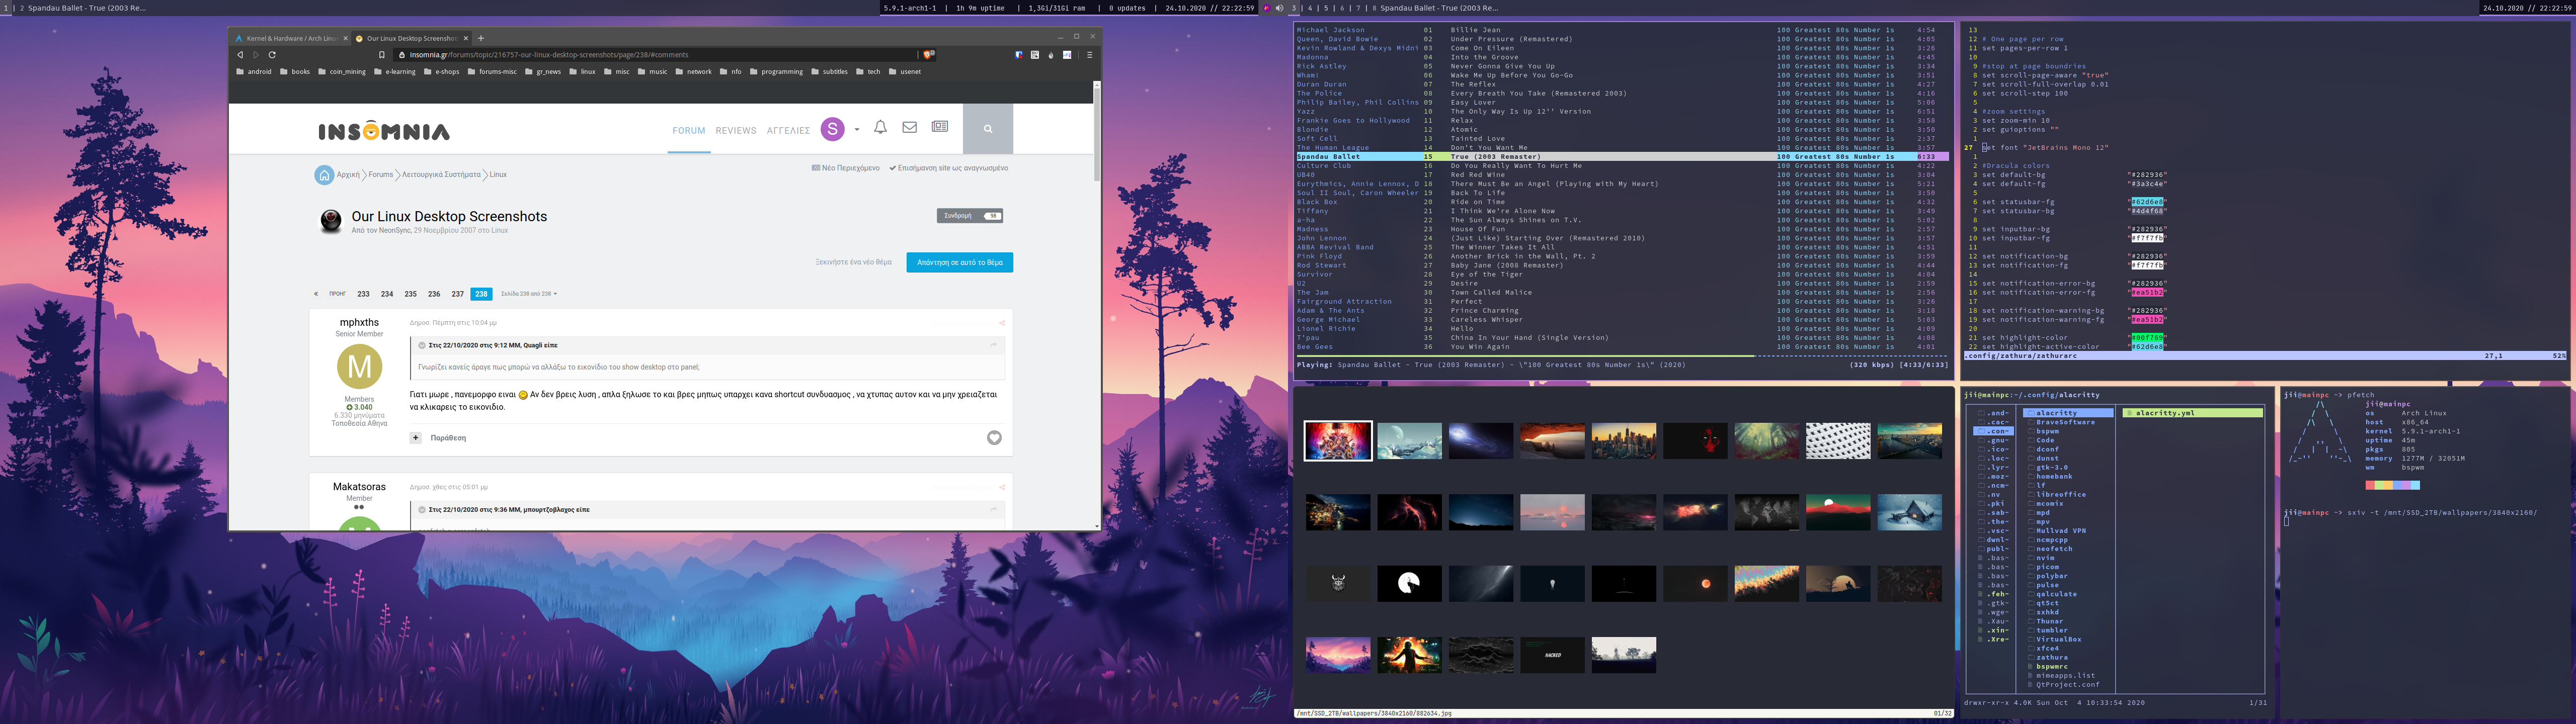Switch to workspace 4 in right polybar
Viewport: 2576px width, 724px height.
pos(1310,8)
